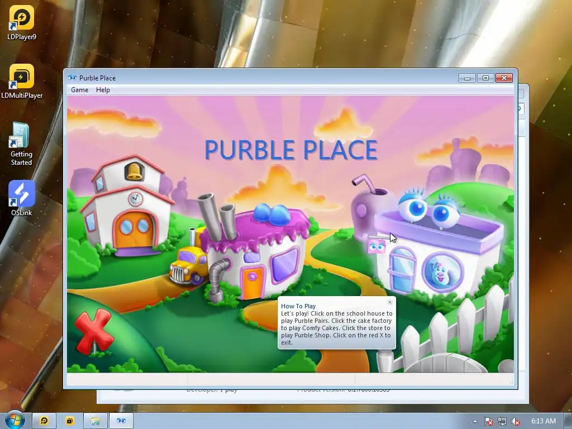The height and width of the screenshot is (429, 572).
Task: Open the Windows Start menu
Action: (x=15, y=421)
